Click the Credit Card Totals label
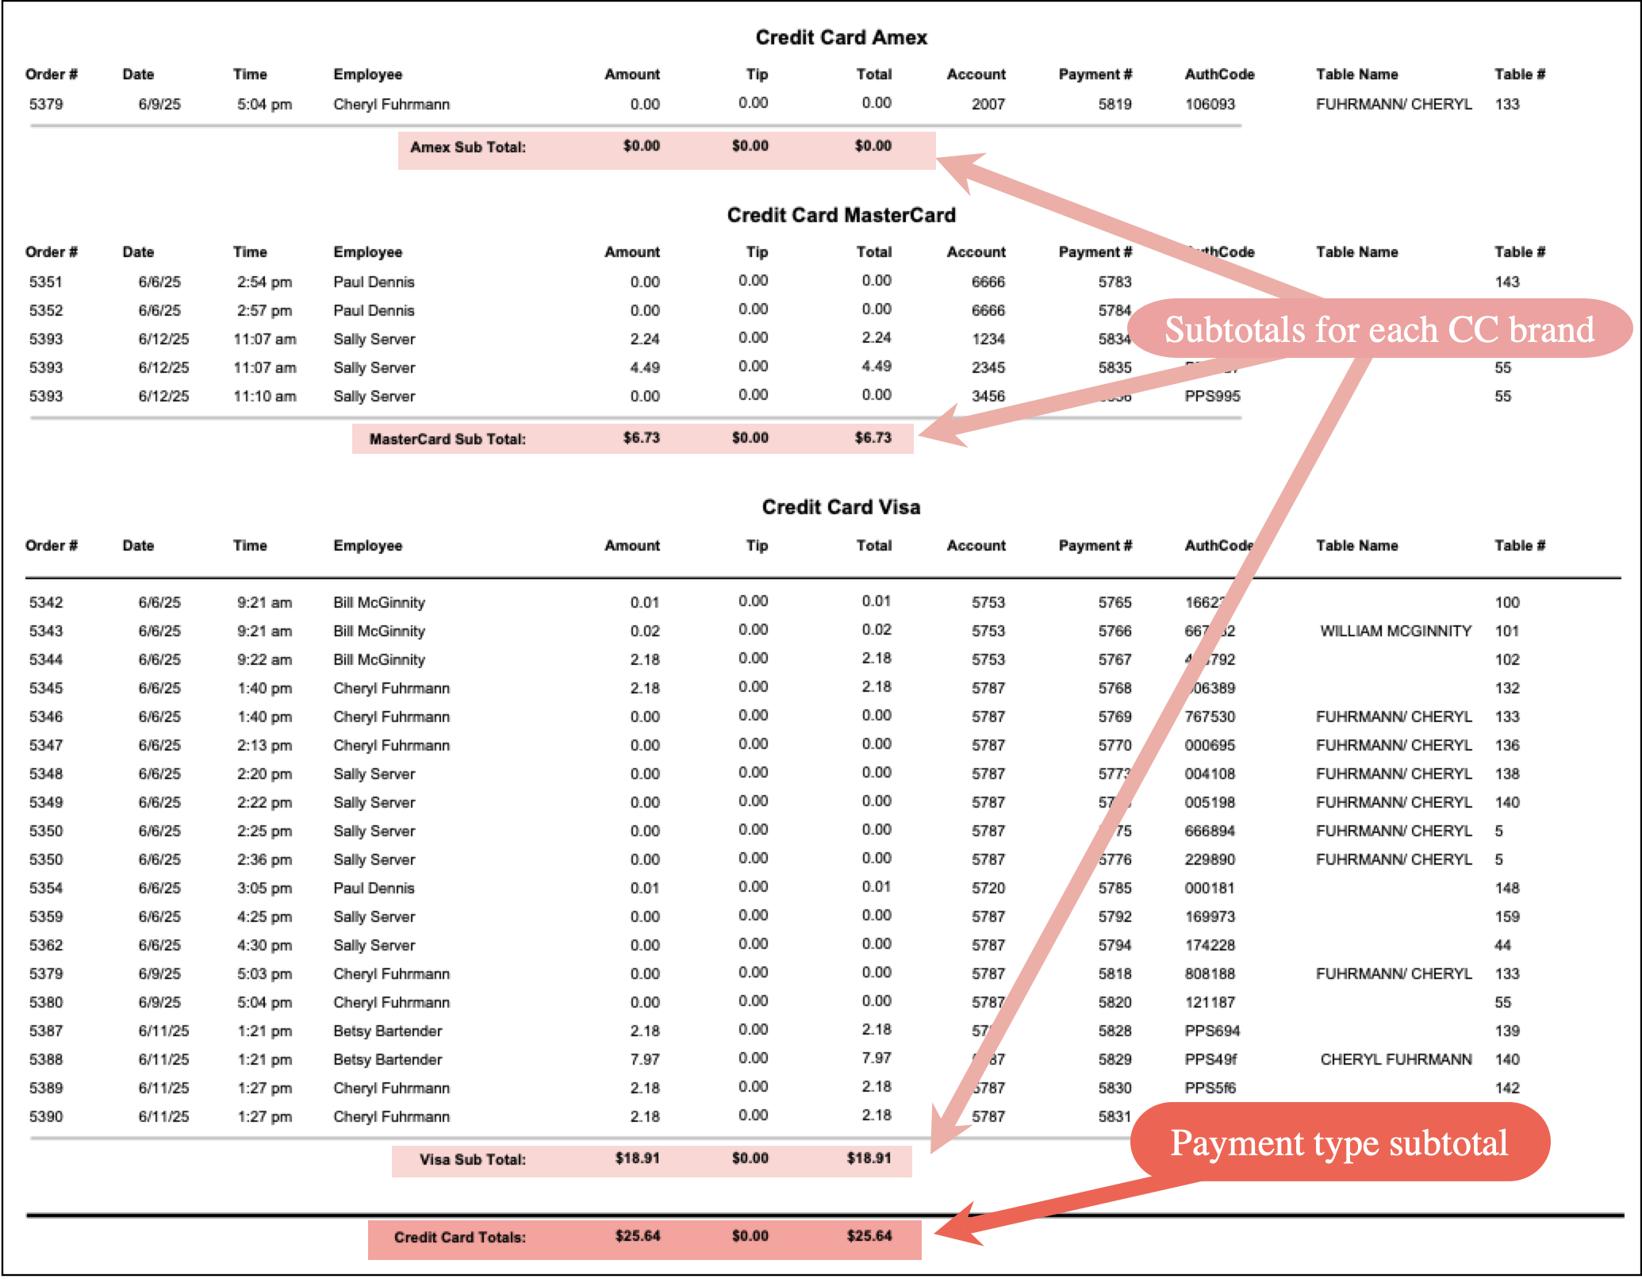The image size is (1642, 1279). [459, 1237]
